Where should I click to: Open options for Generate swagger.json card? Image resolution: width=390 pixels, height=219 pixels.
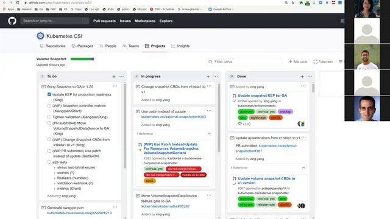(x=115, y=207)
